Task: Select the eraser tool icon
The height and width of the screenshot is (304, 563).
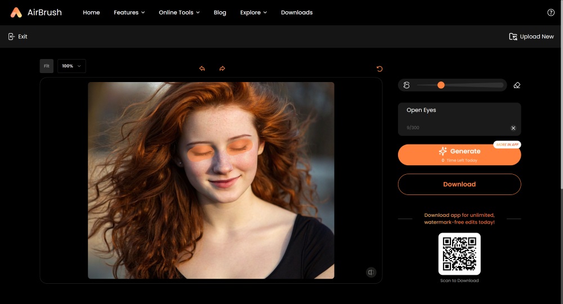Action: tap(517, 85)
